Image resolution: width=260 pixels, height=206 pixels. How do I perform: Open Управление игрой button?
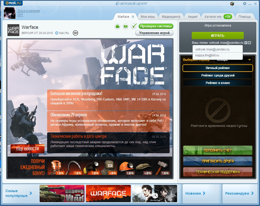[x=154, y=33]
